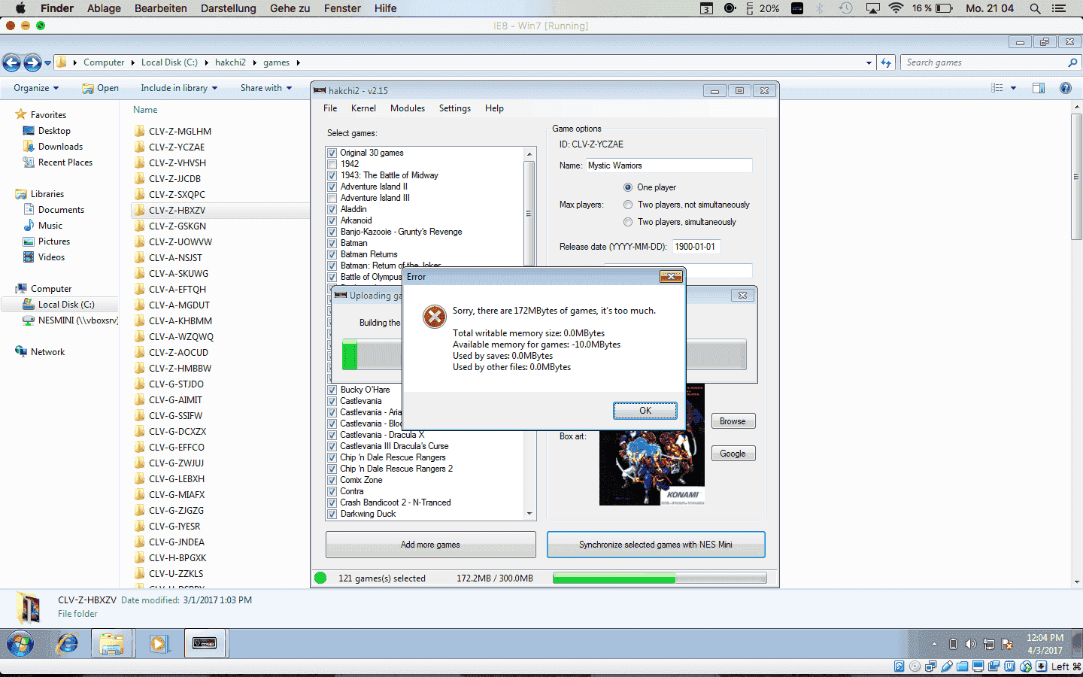The image size is (1083, 677).
Task: Refresh the games folder address bar
Action: [886, 62]
